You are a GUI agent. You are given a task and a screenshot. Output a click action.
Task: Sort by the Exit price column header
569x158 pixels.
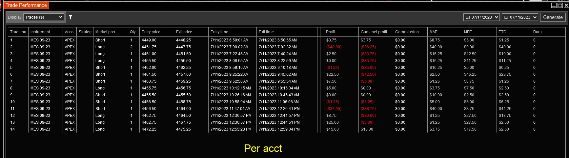pyautogui.click(x=191, y=32)
